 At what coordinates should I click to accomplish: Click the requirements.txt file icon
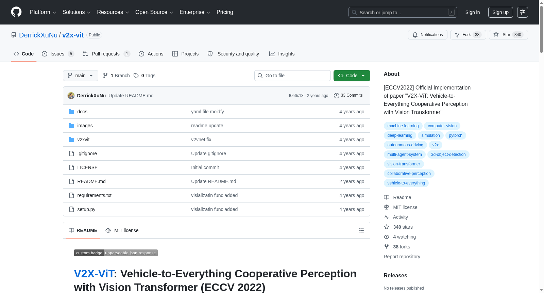click(71, 195)
